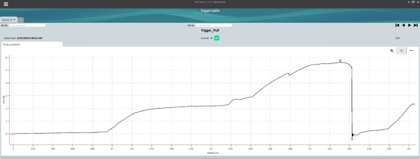420x159 pixels.
Task: Click the green OK status badge
Action: [216, 38]
